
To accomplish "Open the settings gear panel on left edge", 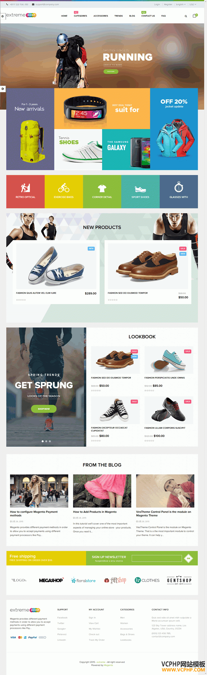I will pos(3,16).
